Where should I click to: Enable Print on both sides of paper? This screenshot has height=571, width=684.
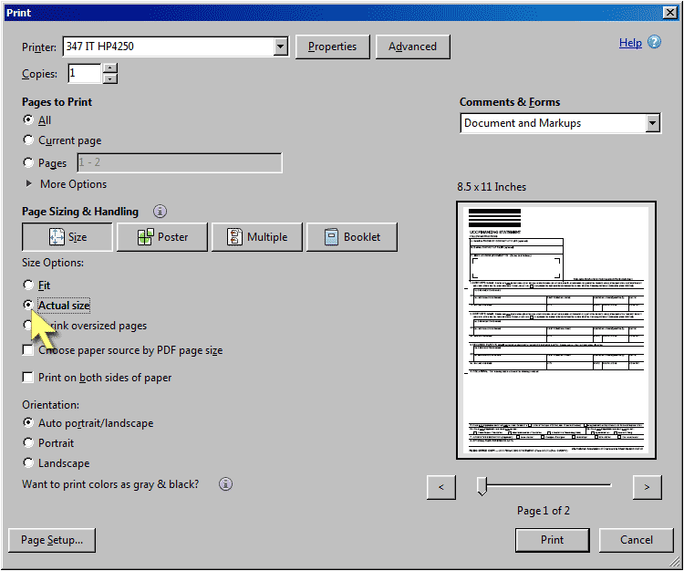point(28,378)
